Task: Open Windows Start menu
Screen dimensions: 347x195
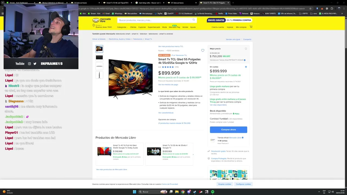Action: click(134, 192)
